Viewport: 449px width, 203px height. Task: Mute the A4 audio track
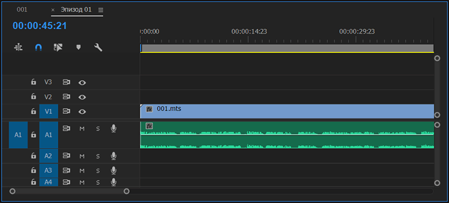(82, 182)
